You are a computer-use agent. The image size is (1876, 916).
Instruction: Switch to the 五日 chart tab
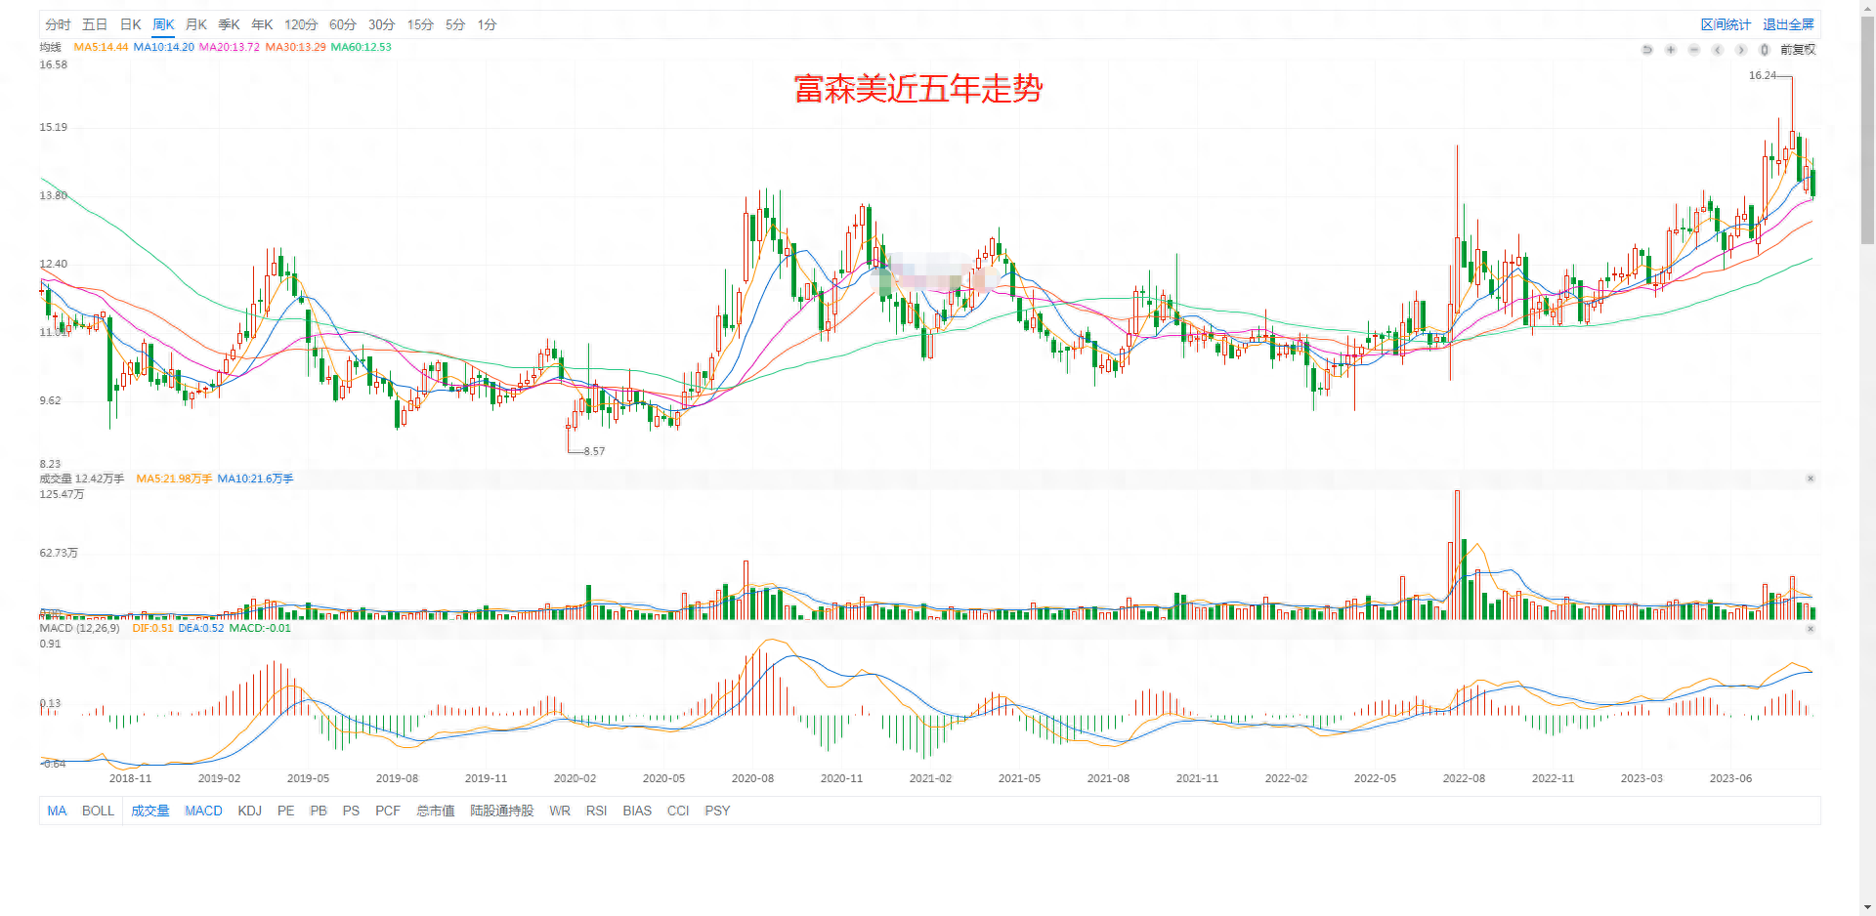95,24
